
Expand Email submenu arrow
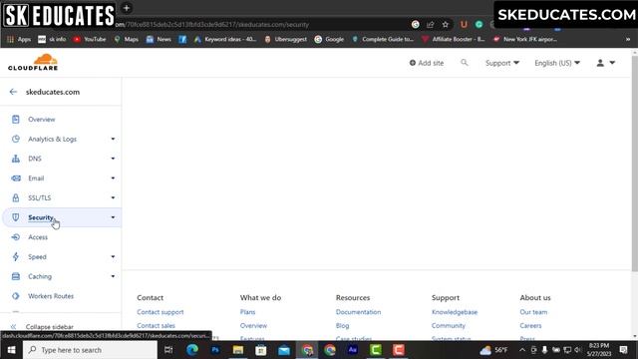(x=113, y=179)
